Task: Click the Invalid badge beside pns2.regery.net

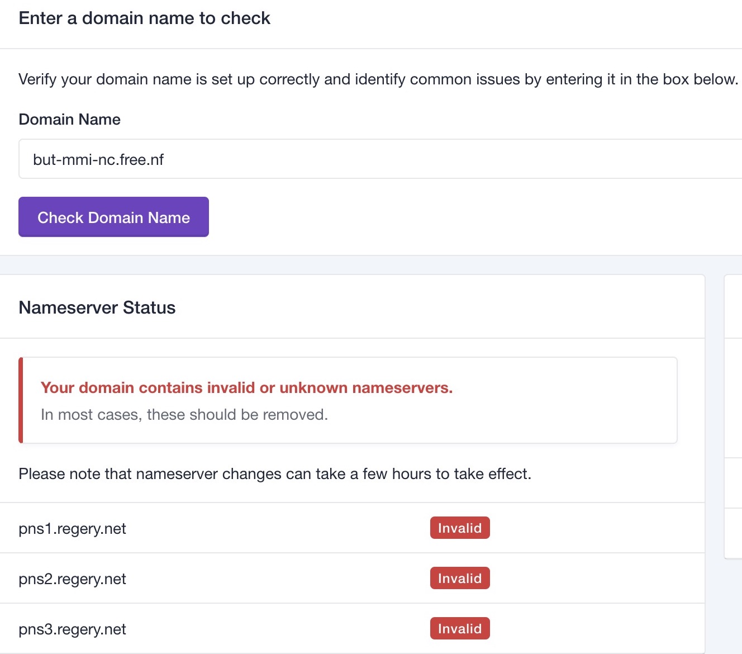Action: tap(459, 579)
